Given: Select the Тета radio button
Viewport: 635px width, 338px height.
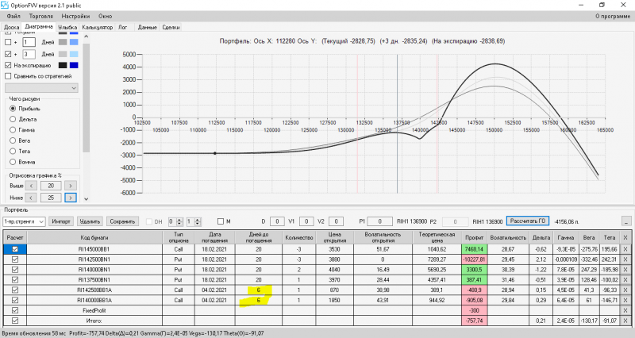Looking at the screenshot, I should (x=13, y=151).
